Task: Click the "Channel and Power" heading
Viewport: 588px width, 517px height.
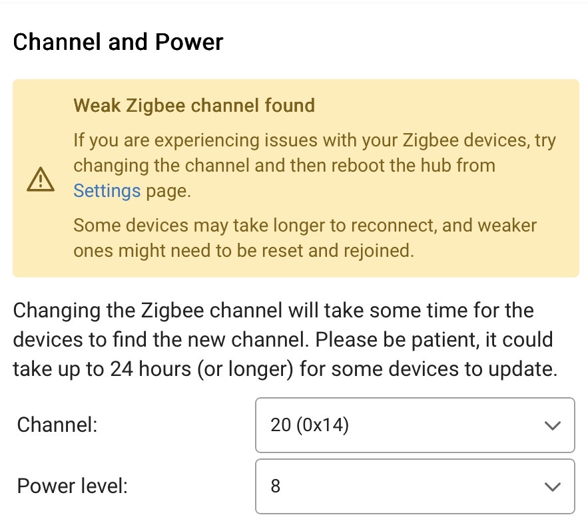Action: click(x=118, y=42)
